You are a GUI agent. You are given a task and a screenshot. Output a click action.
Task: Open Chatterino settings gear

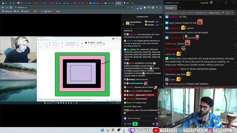(211, 3)
